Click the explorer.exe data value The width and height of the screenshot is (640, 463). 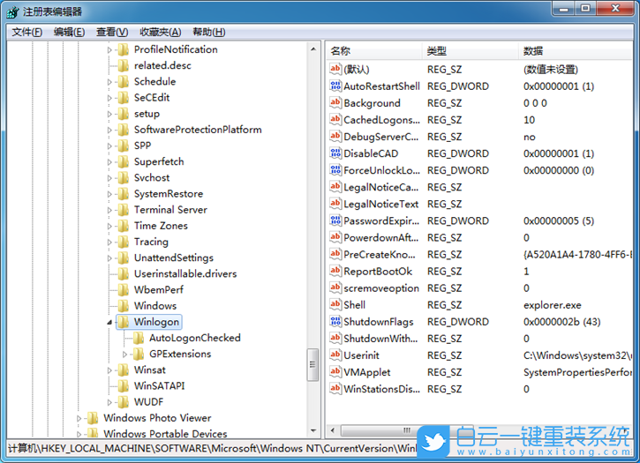click(x=553, y=305)
